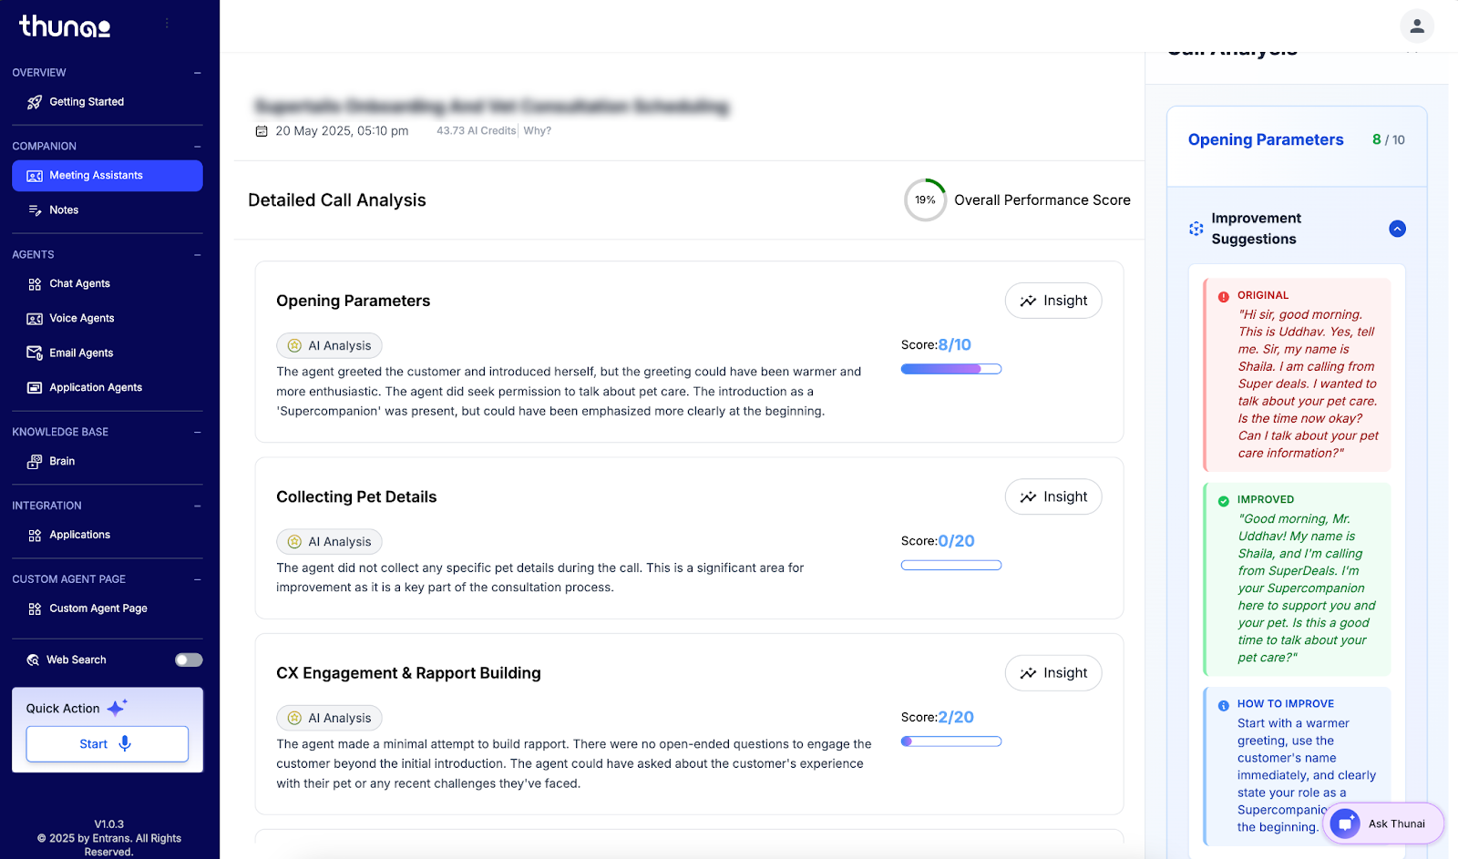Open Brain in the sidebar
This screenshot has height=859, width=1458.
pos(108,462)
